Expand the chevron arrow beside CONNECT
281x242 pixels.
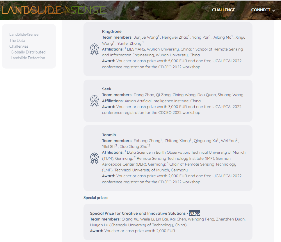[x=273, y=10]
